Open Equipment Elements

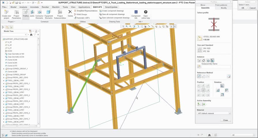pos(49,14)
